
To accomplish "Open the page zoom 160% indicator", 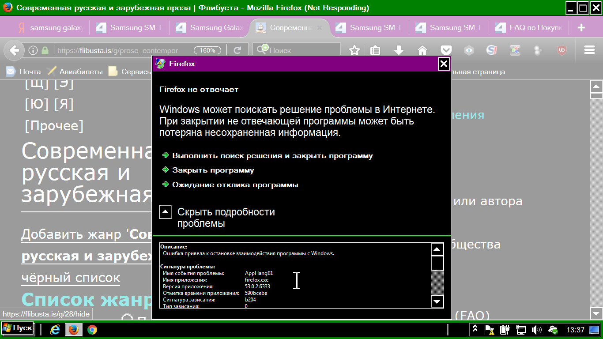I will coord(207,50).
